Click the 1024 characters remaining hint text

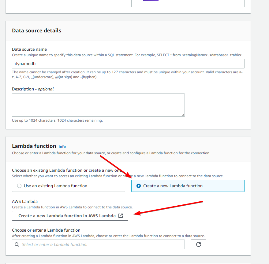tap(58, 120)
